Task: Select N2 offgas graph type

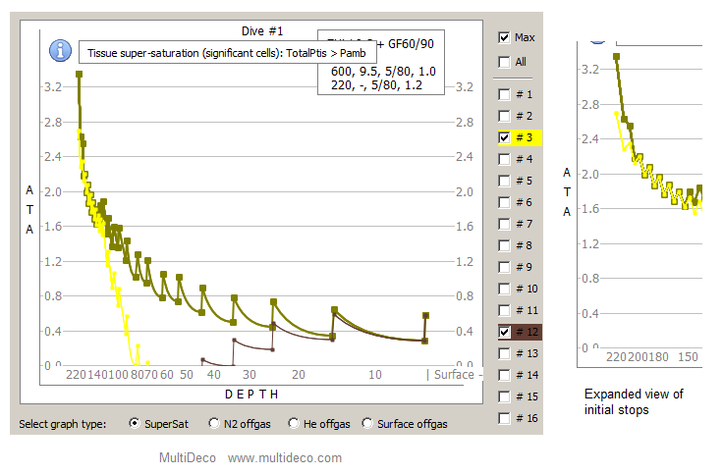Action: coord(213,423)
